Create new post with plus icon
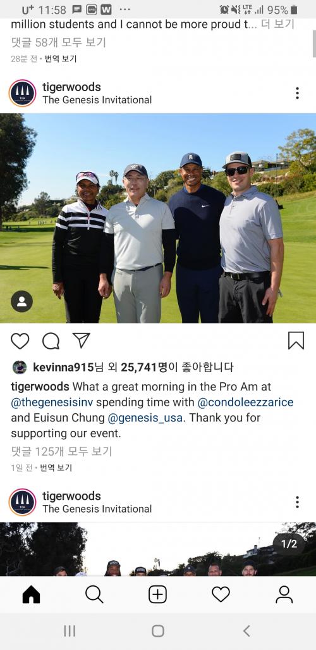 click(158, 595)
